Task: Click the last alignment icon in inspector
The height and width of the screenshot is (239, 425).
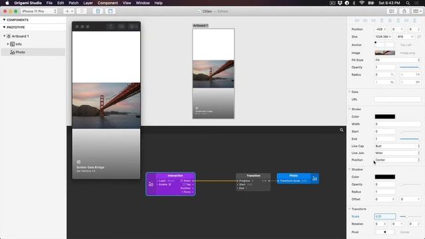Action: (414, 21)
